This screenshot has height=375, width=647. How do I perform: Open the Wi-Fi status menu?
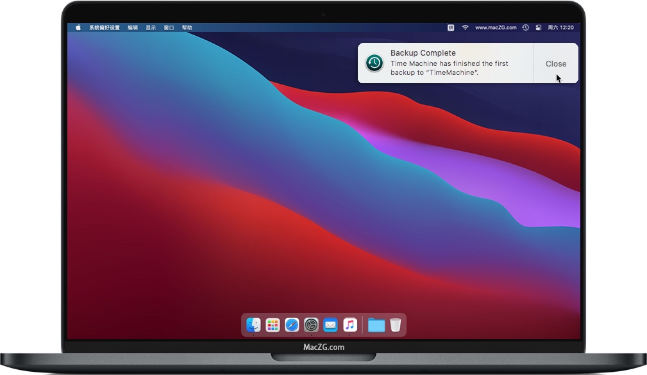coord(465,28)
